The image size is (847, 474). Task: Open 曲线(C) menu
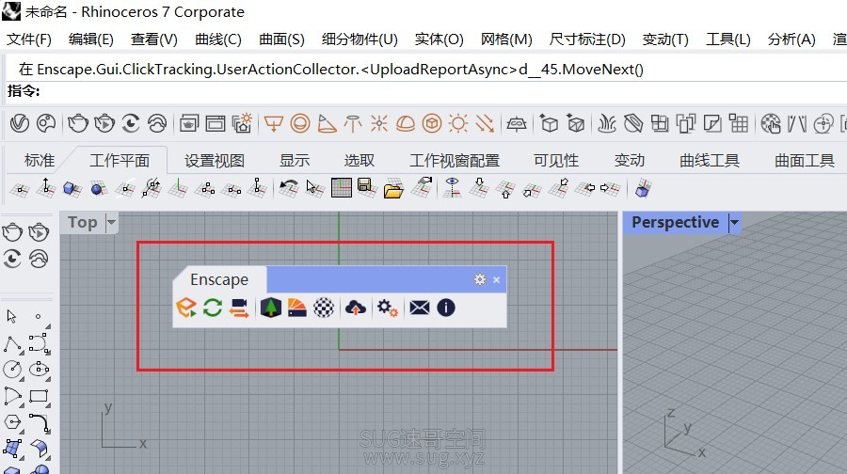click(x=218, y=39)
